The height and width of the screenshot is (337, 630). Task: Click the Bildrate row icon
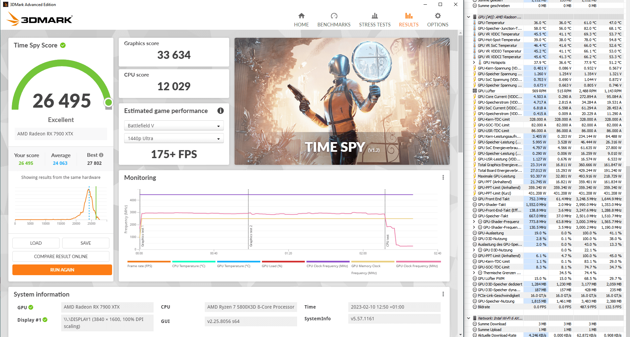tap(474, 307)
